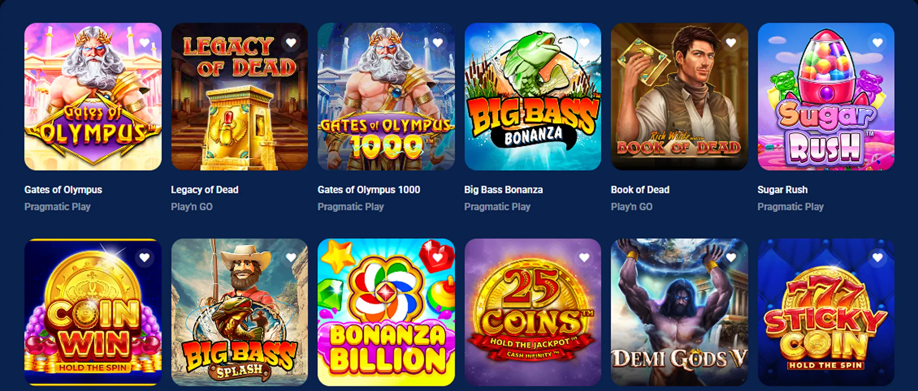Viewport: 918px width, 391px height.
Task: Open Legacy of Dead title link
Action: point(205,190)
